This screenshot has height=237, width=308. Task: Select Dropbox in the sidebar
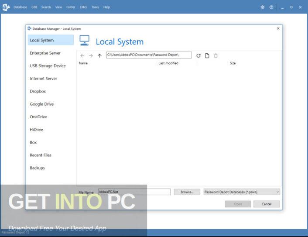click(38, 91)
